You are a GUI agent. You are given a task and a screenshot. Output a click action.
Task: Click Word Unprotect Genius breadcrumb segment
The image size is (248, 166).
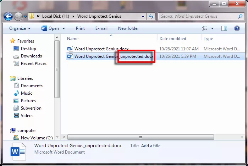coord(99,16)
